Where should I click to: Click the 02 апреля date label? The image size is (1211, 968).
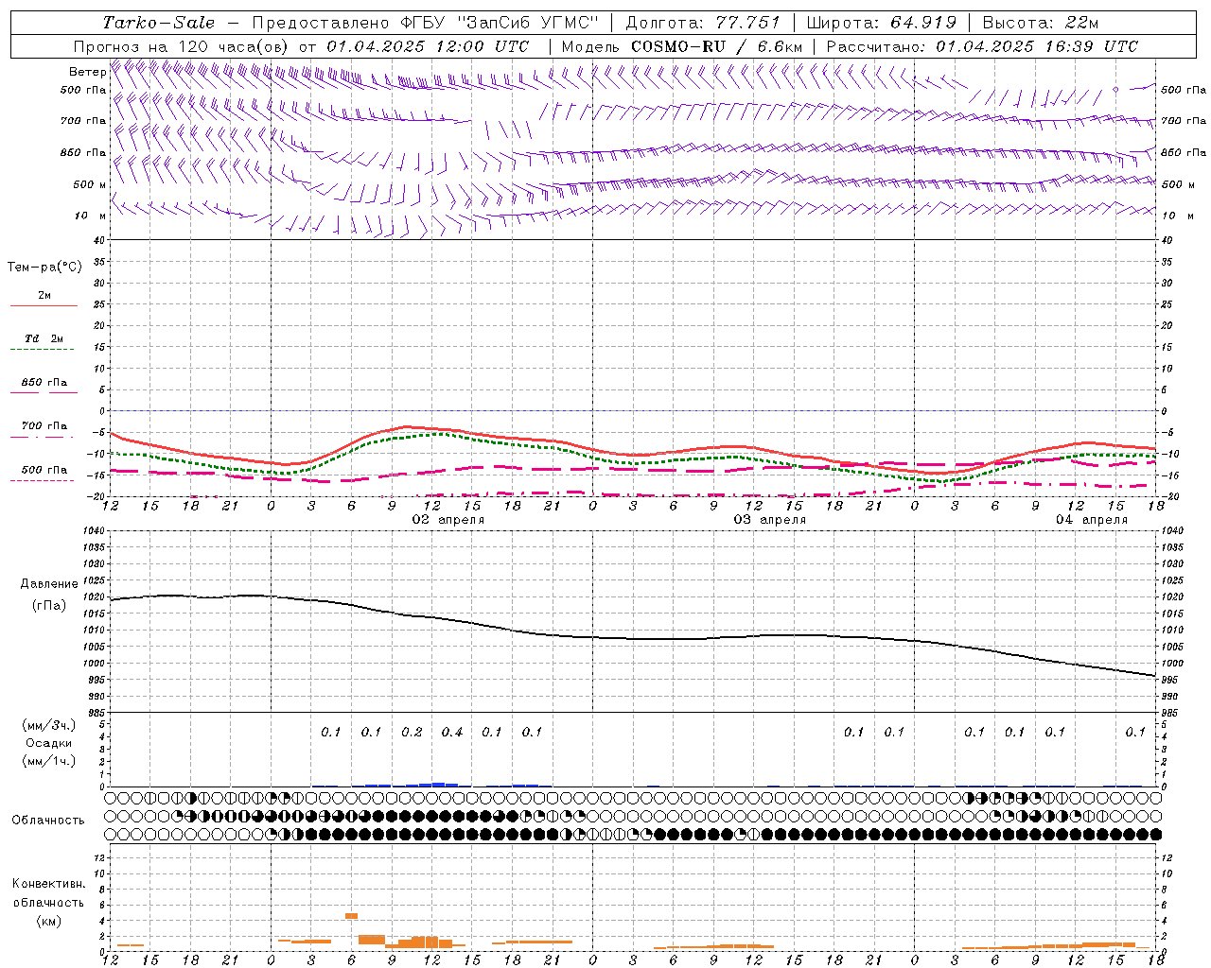tap(448, 520)
